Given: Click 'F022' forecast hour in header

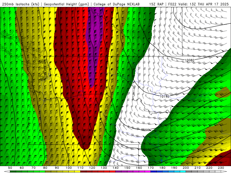Looking at the screenshot, I should pos(172,4).
